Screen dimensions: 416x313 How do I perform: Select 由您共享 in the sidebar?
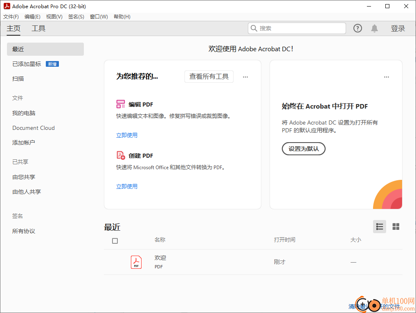[x=24, y=177]
